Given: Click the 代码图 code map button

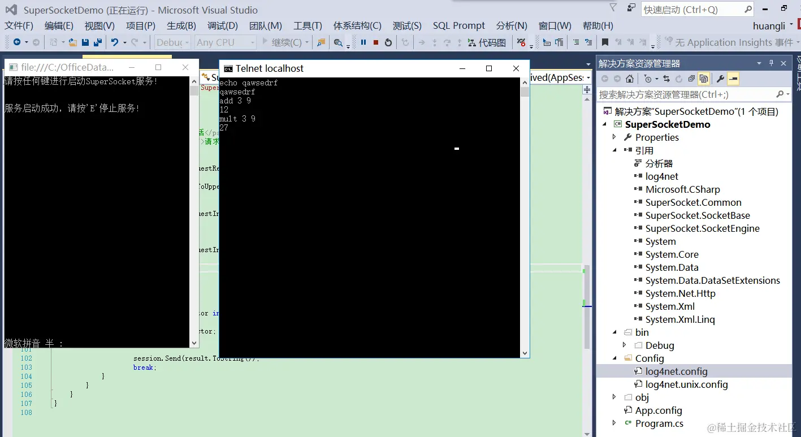Looking at the screenshot, I should click(x=487, y=42).
